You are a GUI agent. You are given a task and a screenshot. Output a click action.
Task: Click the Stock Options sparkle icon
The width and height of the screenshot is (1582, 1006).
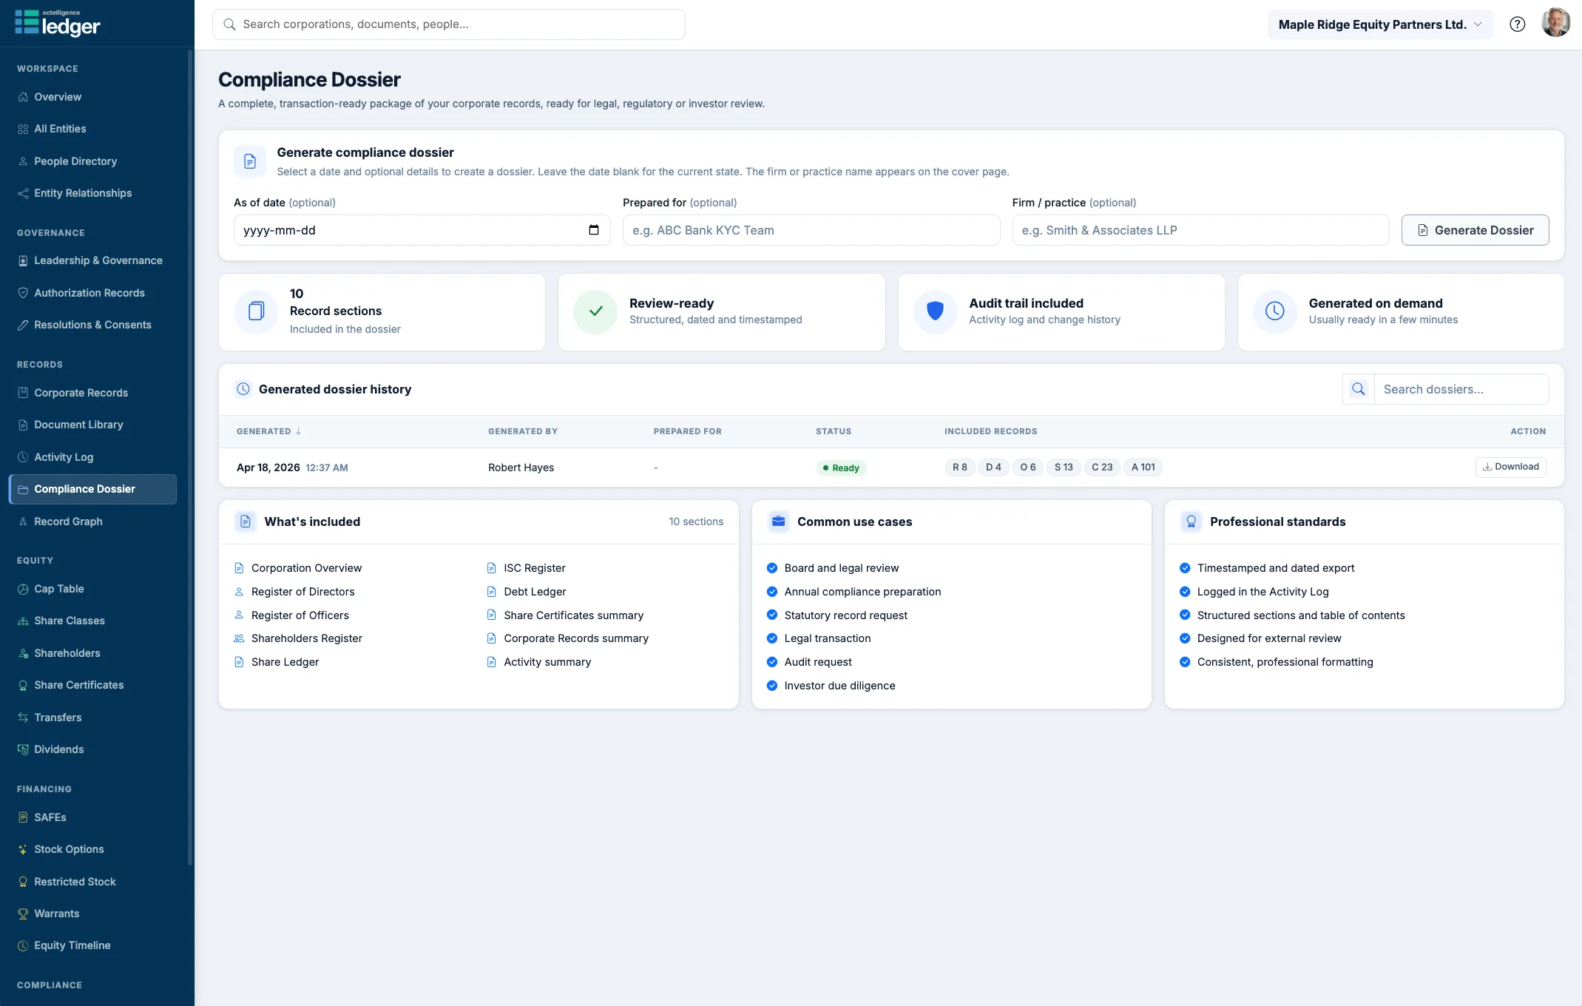[23, 849]
